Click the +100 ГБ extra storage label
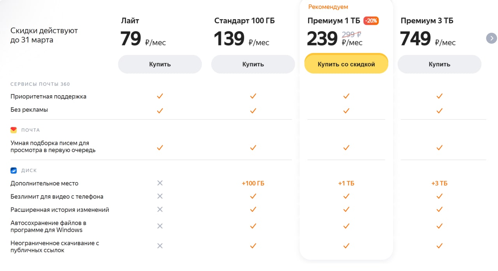This screenshot has width=498, height=271. pos(253,183)
